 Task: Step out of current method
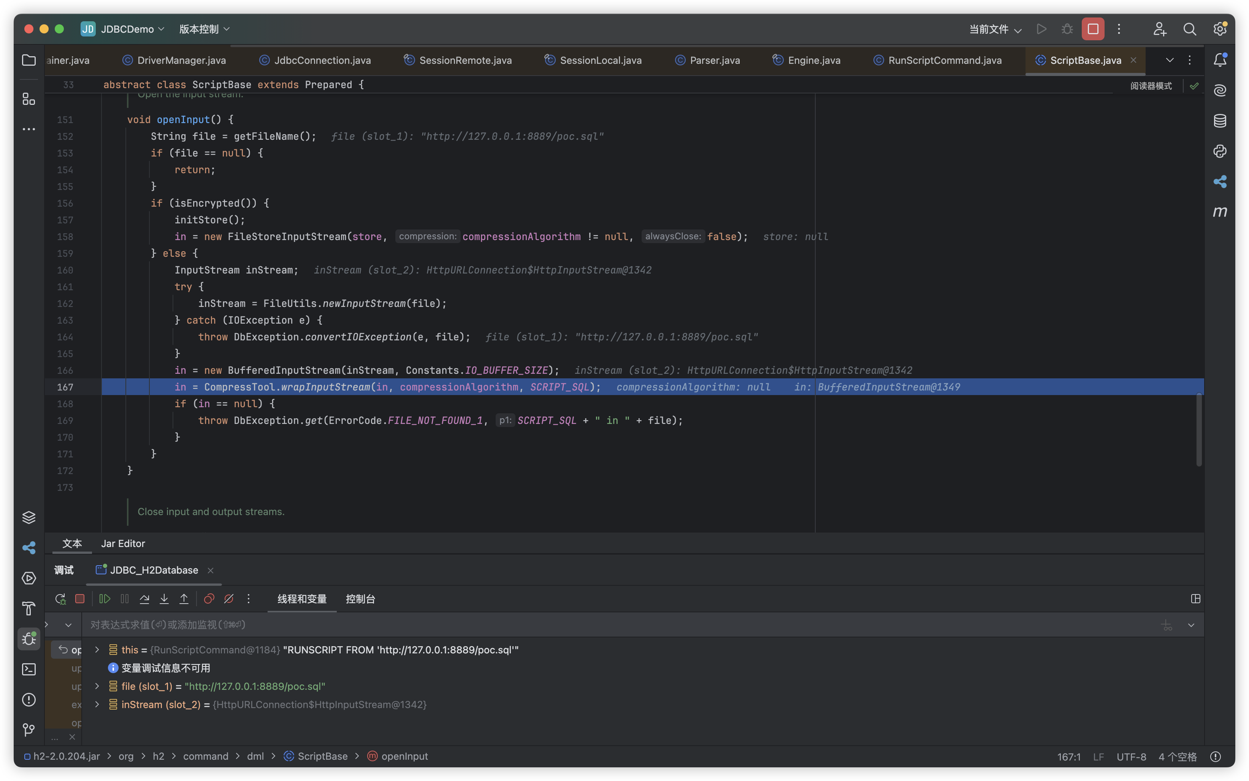[x=184, y=599]
